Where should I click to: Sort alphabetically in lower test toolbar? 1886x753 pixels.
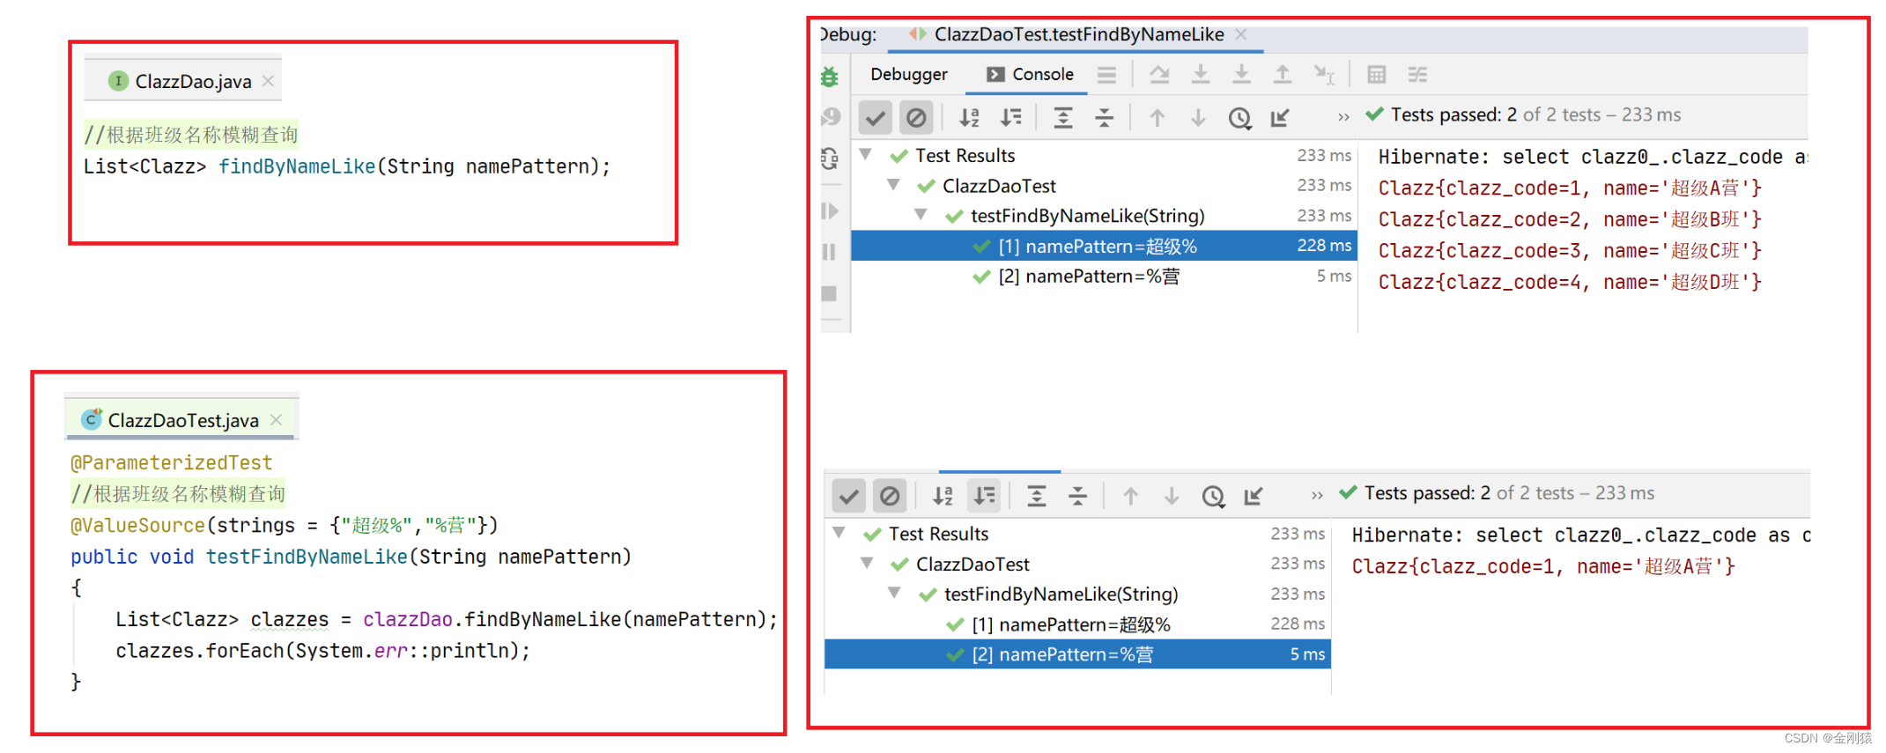pyautogui.click(x=943, y=496)
